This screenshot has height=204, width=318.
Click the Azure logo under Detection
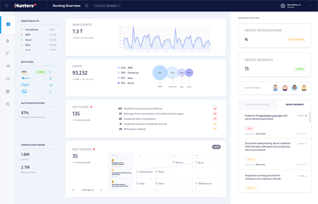[26, 78]
